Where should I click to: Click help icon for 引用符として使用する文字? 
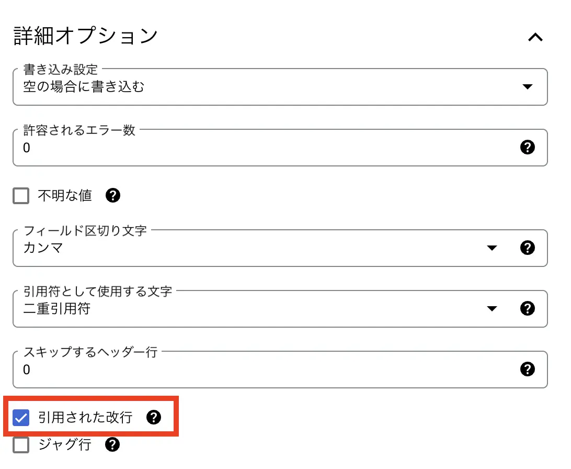(x=527, y=309)
